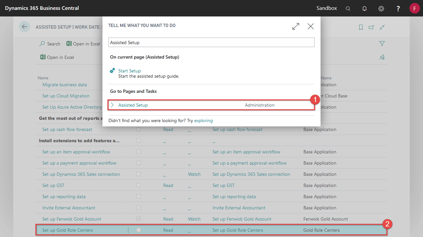Viewport: 423px width, 237px height.
Task: Open Set Up Azure Active Directory
Action: [72, 107]
